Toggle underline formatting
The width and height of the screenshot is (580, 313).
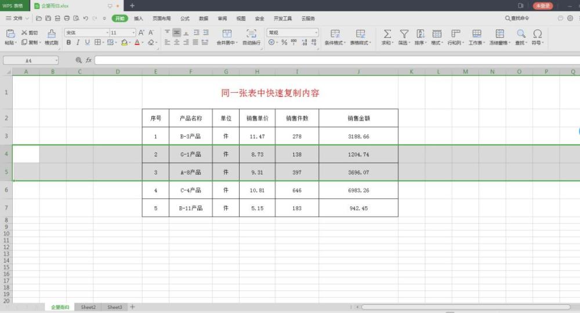click(x=88, y=42)
